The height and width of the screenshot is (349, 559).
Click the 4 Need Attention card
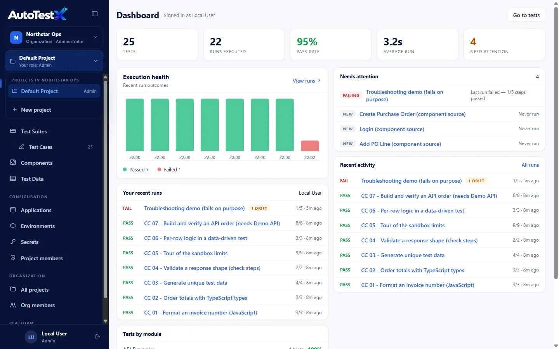(x=504, y=45)
